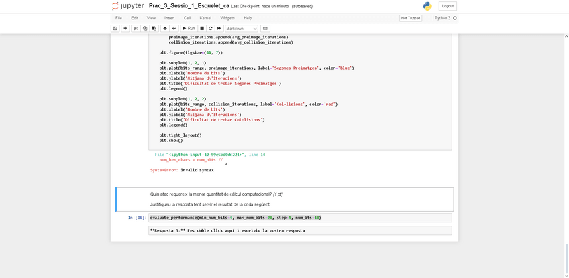This screenshot has width=569, height=278.
Task: Toggle the Not Trusted notebook indicator
Action: pyautogui.click(x=411, y=18)
